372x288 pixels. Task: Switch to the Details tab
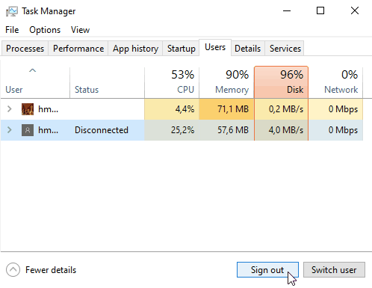click(248, 49)
